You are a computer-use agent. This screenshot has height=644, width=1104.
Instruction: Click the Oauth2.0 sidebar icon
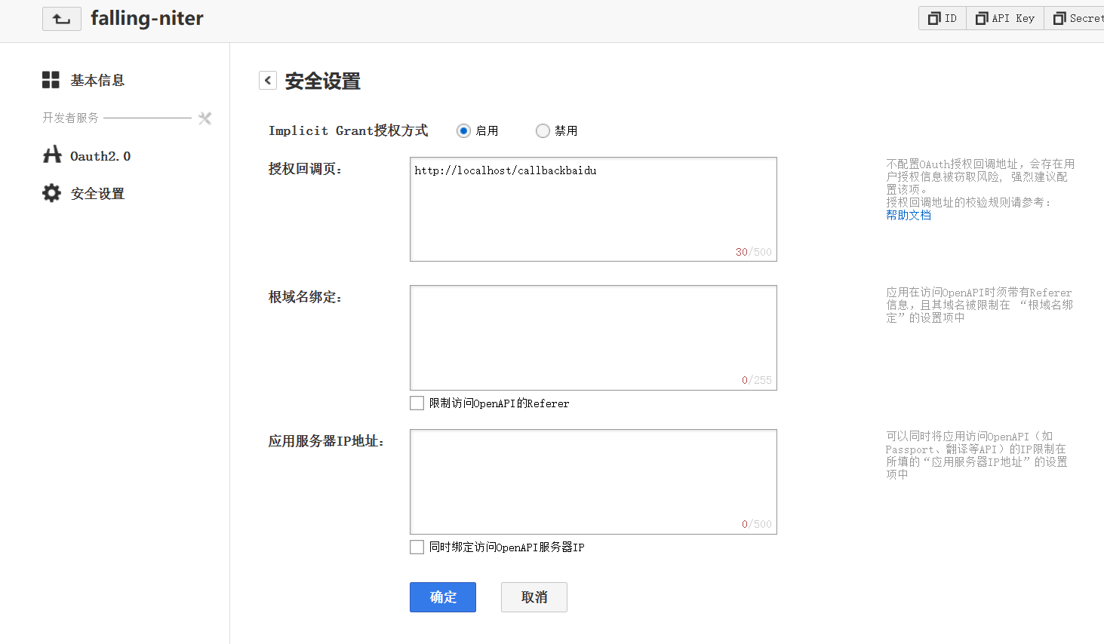click(52, 155)
